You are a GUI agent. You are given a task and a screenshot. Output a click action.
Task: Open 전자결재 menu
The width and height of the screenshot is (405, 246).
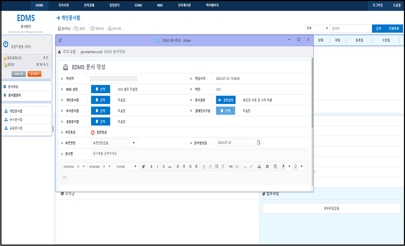(x=89, y=5)
